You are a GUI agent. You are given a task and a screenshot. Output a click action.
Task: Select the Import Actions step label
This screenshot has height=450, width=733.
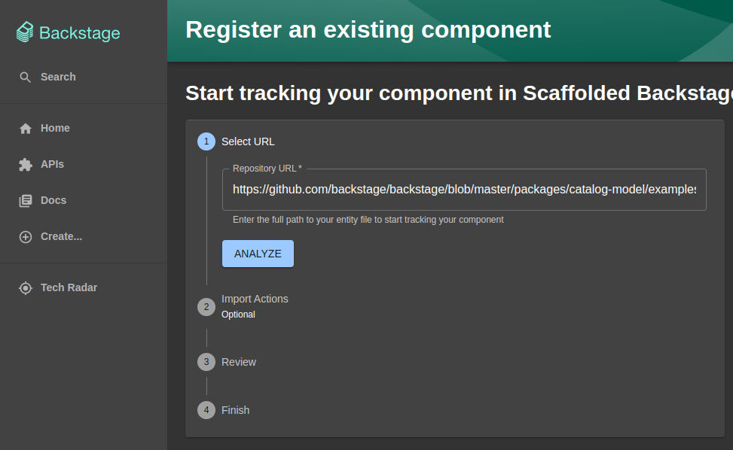tap(255, 299)
